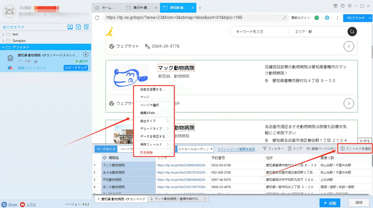This screenshot has width=373, height=208.
Task: Click 事前ログイン in the toolbar
Action: [x=300, y=18]
